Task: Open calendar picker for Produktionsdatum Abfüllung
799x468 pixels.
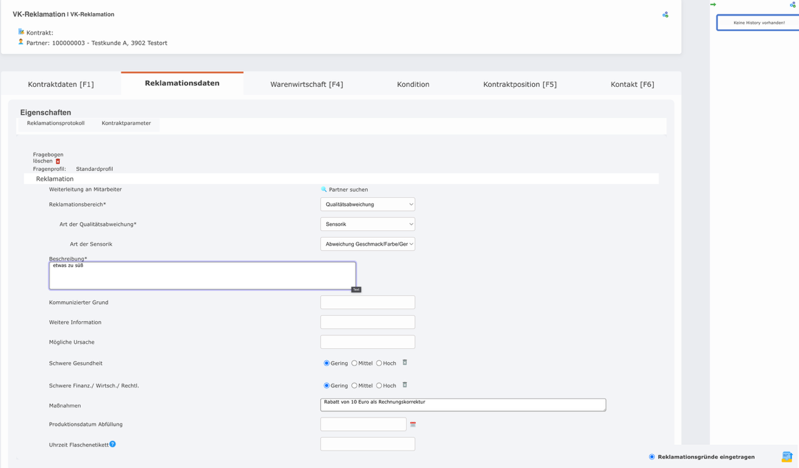Action: pyautogui.click(x=413, y=425)
